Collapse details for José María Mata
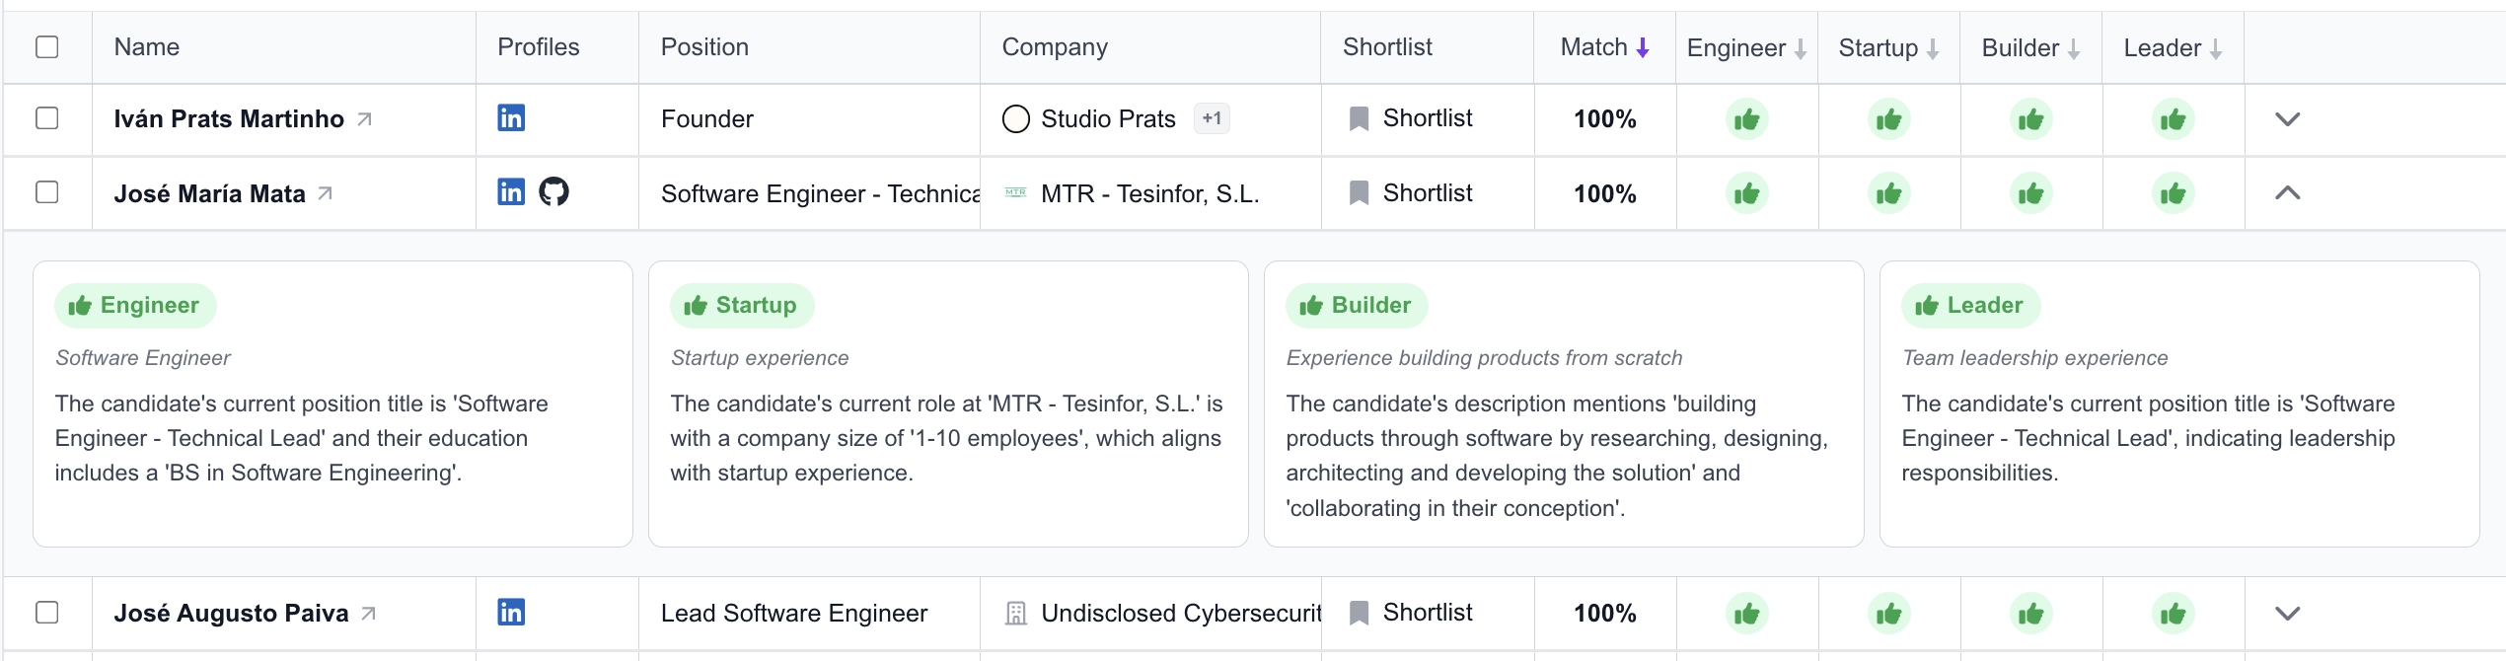Viewport: 2506px width, 661px height. (2287, 192)
